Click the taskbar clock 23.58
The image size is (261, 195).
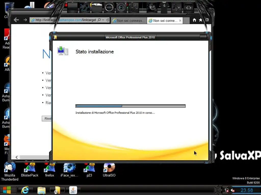[247, 190]
